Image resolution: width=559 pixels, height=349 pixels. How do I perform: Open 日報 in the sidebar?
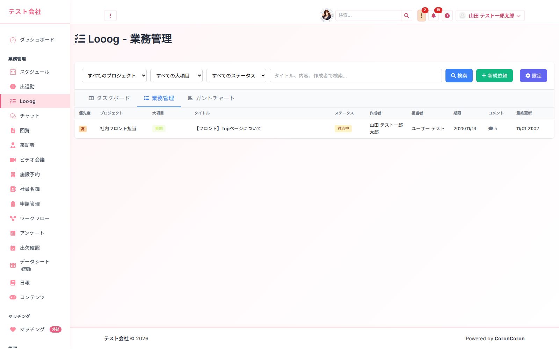tap(35, 283)
